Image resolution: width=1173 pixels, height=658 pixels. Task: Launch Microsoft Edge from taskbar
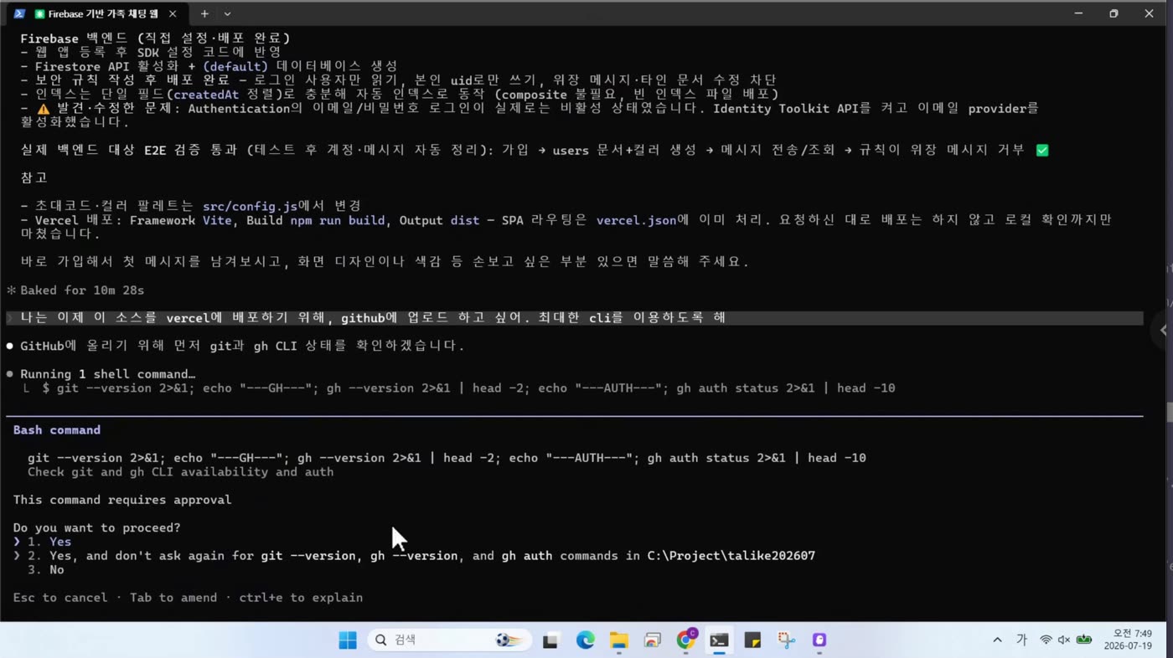tap(585, 640)
